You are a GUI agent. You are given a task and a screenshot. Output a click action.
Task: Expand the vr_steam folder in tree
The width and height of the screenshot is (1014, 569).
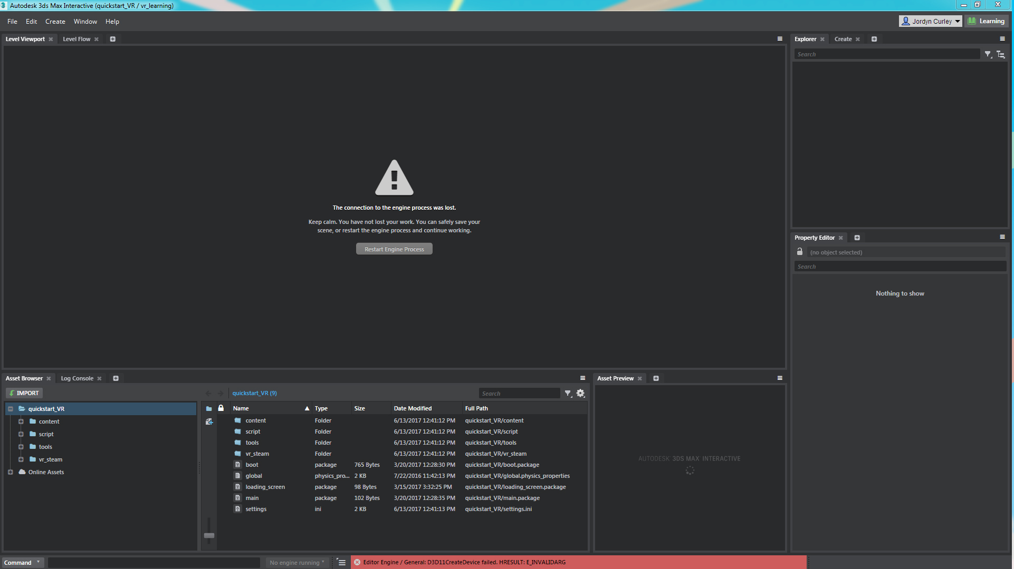click(21, 459)
